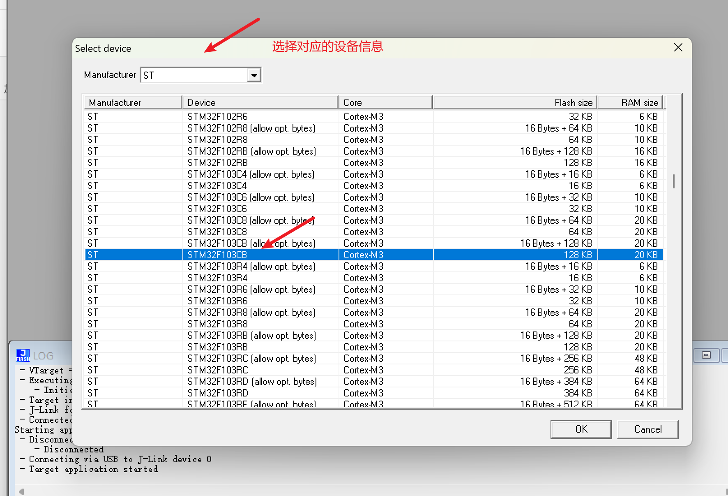Click the highlighted STM32F103CB row
This screenshot has width=728, height=496.
tap(374, 255)
